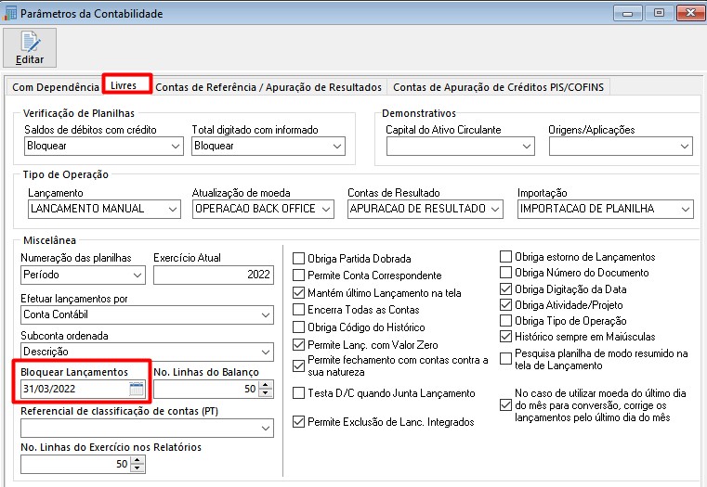Open Atualização de moeda dropdown
The width and height of the screenshot is (707, 487).
pos(326,210)
